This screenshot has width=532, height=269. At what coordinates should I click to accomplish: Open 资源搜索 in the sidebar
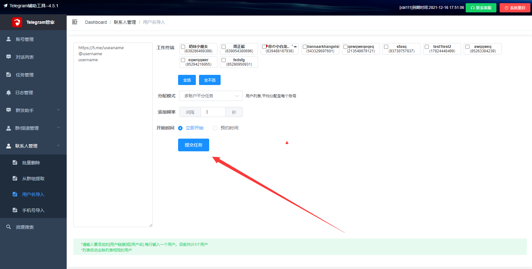click(33, 227)
